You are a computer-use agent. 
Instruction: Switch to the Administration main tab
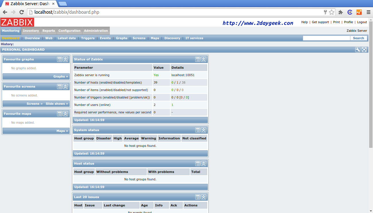click(x=96, y=31)
